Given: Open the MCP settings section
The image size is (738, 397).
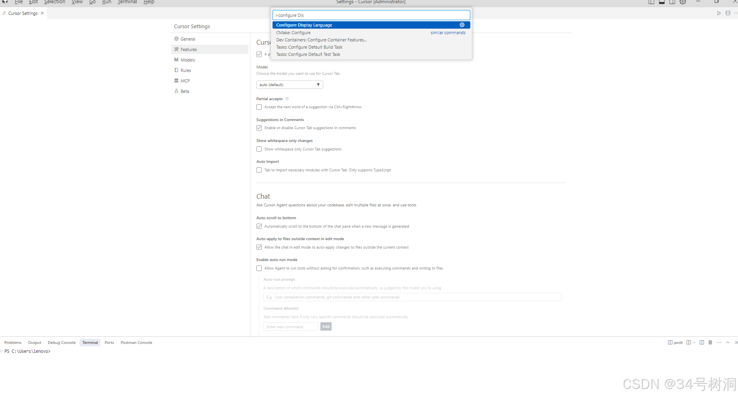Looking at the screenshot, I should tap(210, 81).
